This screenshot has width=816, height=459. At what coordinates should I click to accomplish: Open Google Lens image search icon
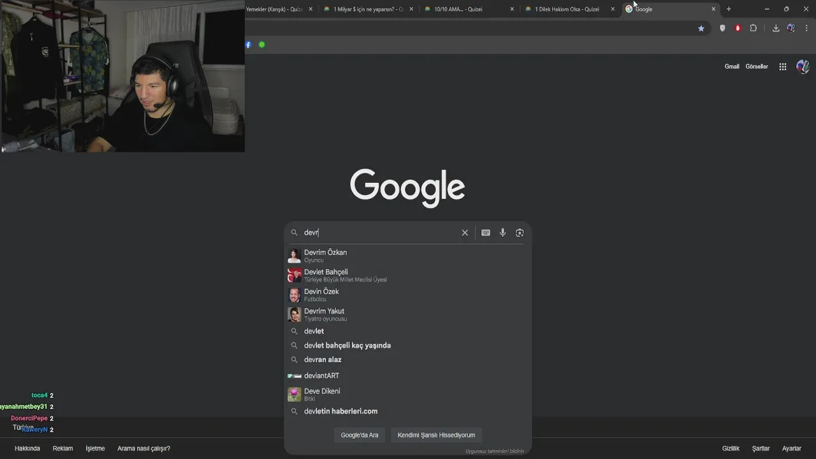point(520,233)
